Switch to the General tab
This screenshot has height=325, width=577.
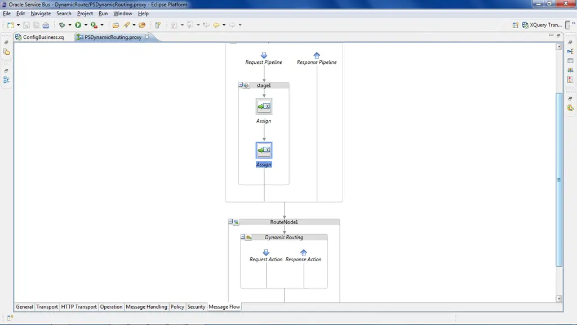pos(24,306)
